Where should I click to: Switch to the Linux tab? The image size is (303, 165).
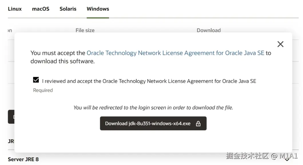15,9
